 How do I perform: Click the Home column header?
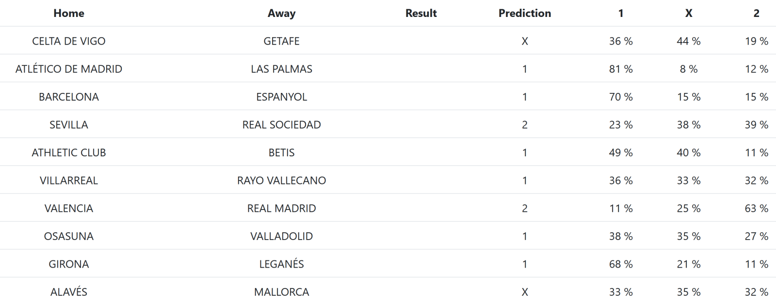[68, 13]
